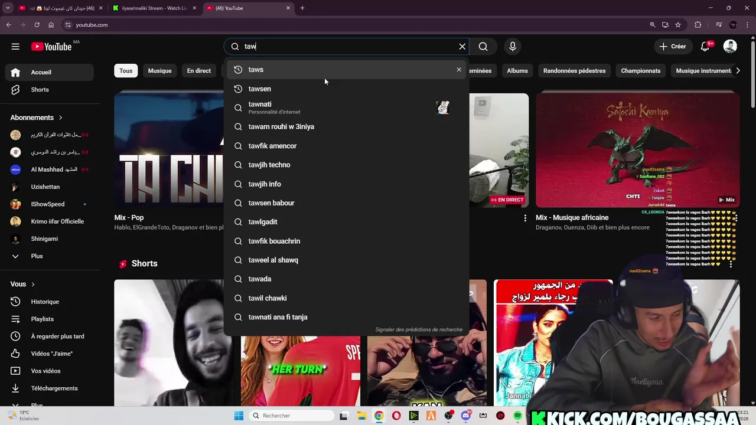Select the Randonnées pédestres filter chip
756x425 pixels.
point(575,71)
